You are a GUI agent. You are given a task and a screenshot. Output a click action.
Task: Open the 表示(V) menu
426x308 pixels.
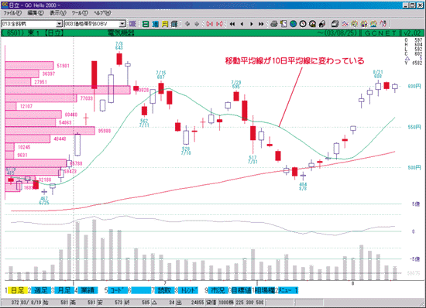pyautogui.click(x=58, y=12)
